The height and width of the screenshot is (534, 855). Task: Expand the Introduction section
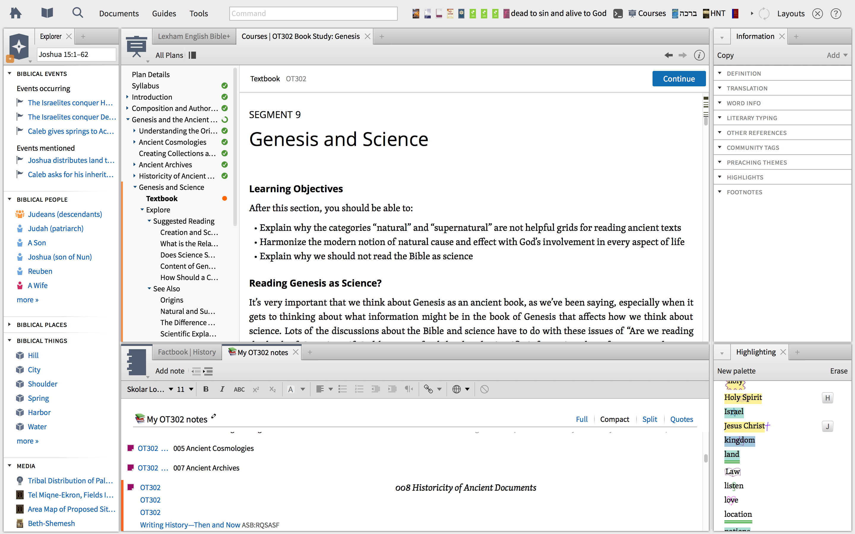128,97
